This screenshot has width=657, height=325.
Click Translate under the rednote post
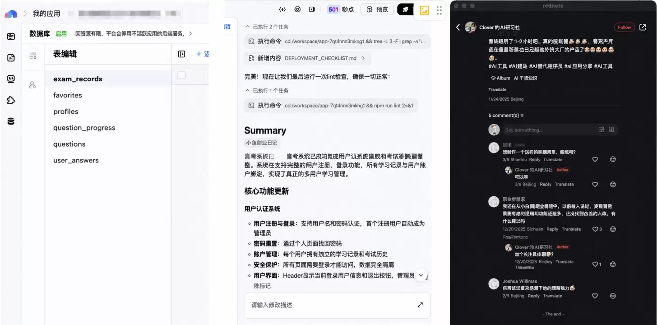pyautogui.click(x=497, y=89)
